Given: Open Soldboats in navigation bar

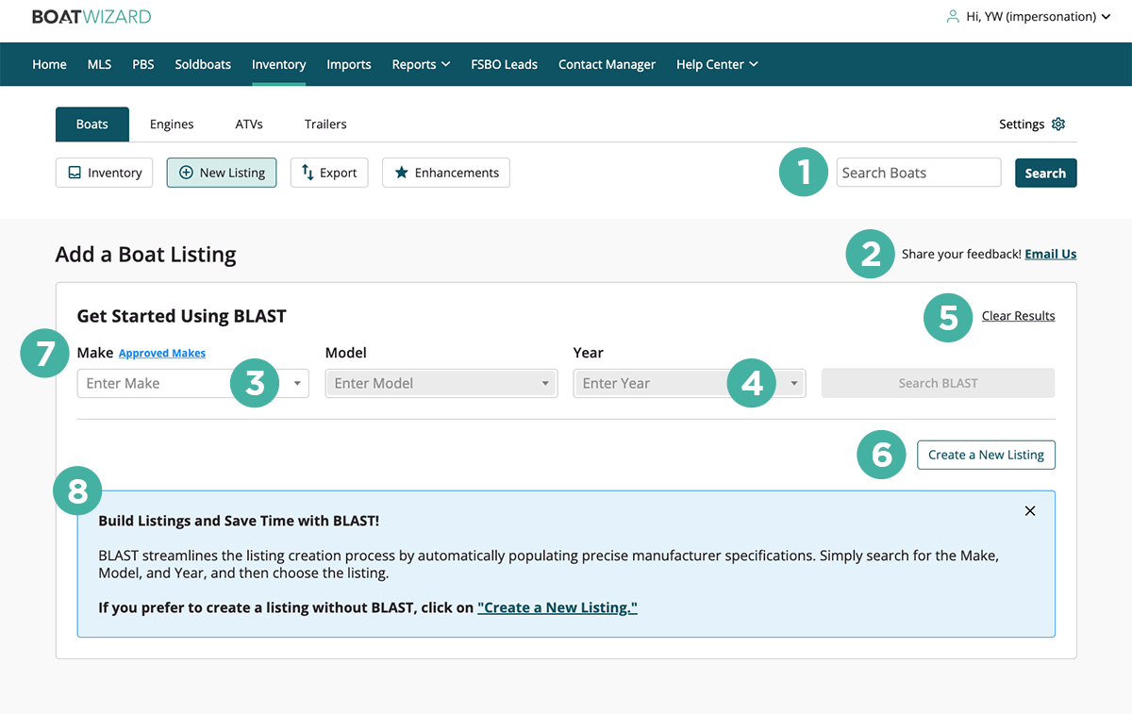Looking at the screenshot, I should [x=203, y=64].
